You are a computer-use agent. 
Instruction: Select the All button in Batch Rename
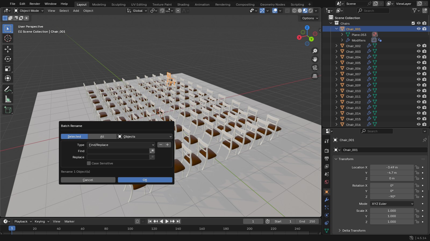(102, 137)
